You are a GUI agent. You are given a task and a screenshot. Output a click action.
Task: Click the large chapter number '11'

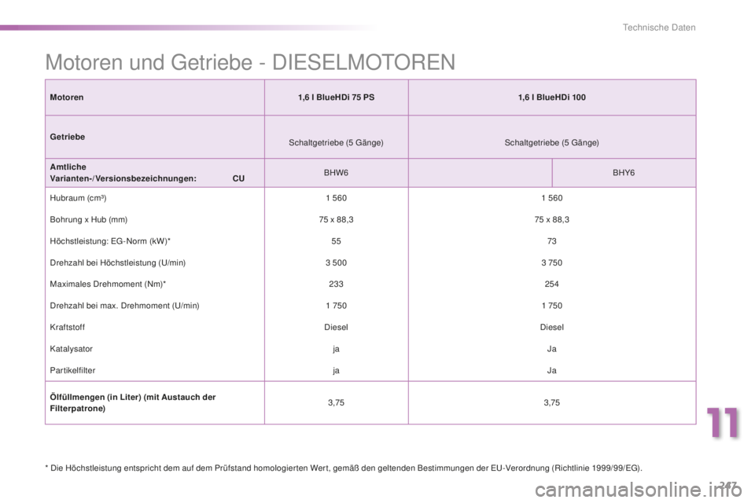click(x=722, y=423)
